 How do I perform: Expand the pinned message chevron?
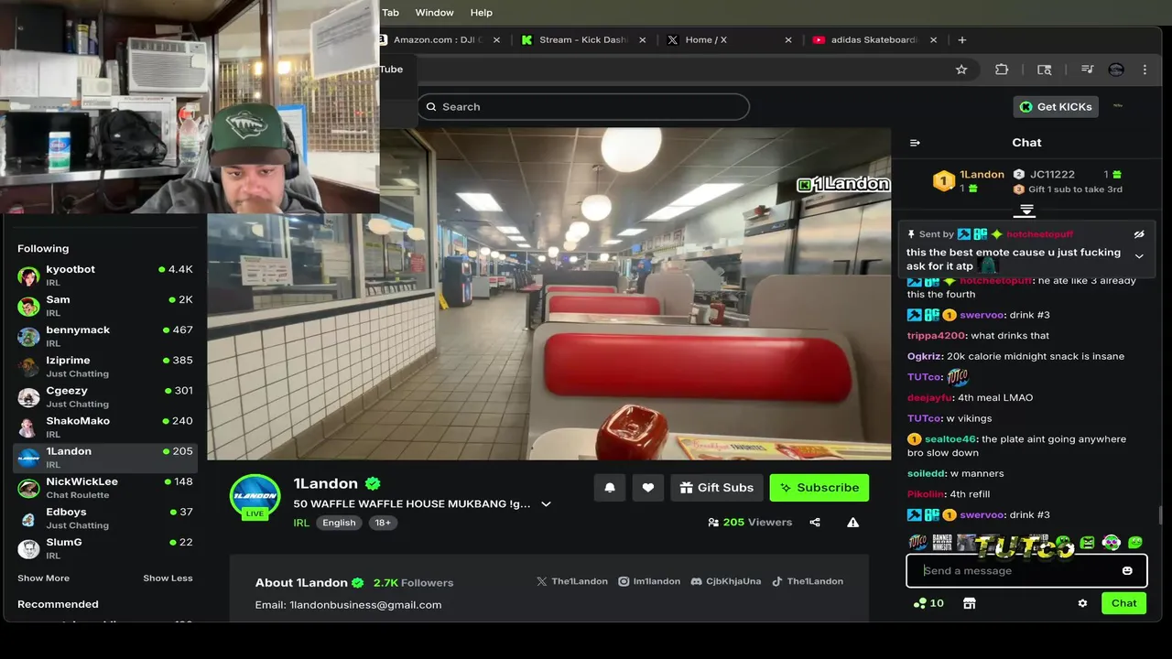click(1139, 256)
